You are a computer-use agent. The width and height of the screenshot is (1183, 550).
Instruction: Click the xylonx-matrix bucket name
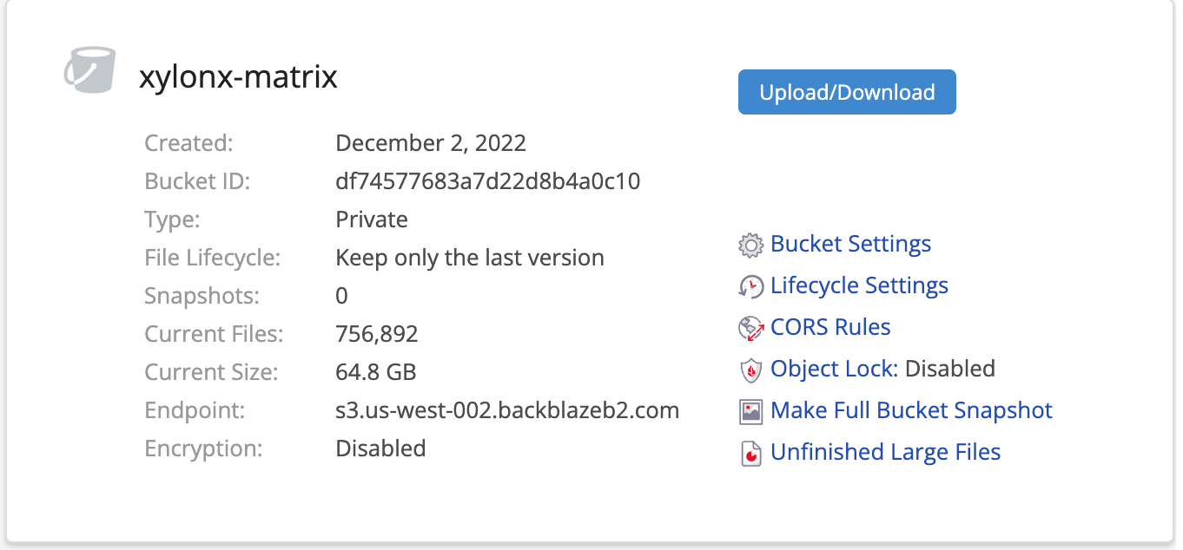click(x=238, y=77)
